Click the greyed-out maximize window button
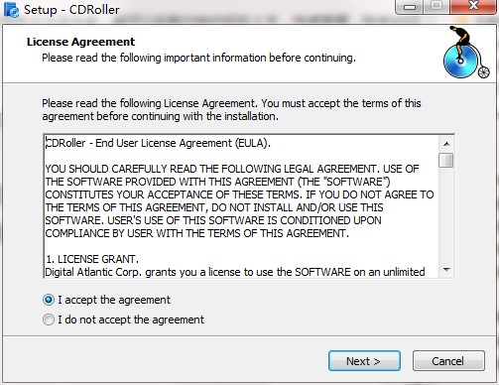 437,6
